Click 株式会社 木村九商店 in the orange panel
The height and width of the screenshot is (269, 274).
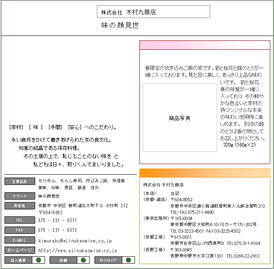[x=164, y=185]
